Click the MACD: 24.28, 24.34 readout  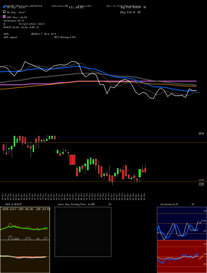click(x=21, y=27)
